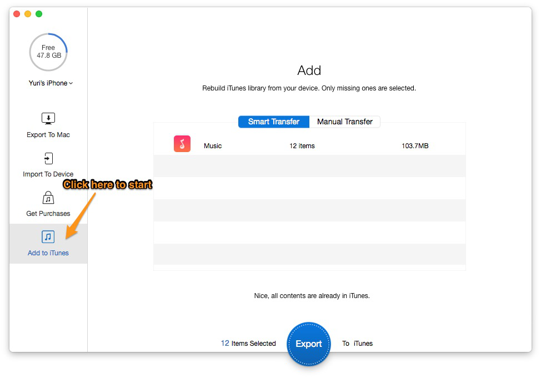This screenshot has width=541, height=378.
Task: Select the Import To Device icon
Action: (x=48, y=159)
